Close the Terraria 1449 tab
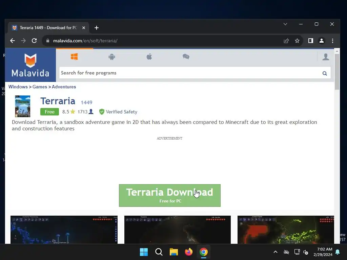347x260 pixels. (84, 28)
